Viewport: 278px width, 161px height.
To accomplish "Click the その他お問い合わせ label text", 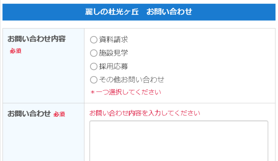I will (x=131, y=80).
